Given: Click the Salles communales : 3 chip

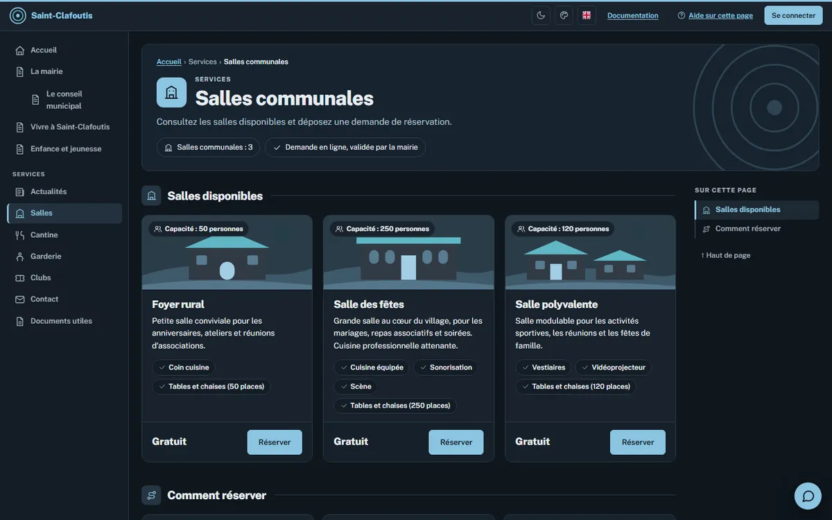Looking at the screenshot, I should (x=208, y=147).
